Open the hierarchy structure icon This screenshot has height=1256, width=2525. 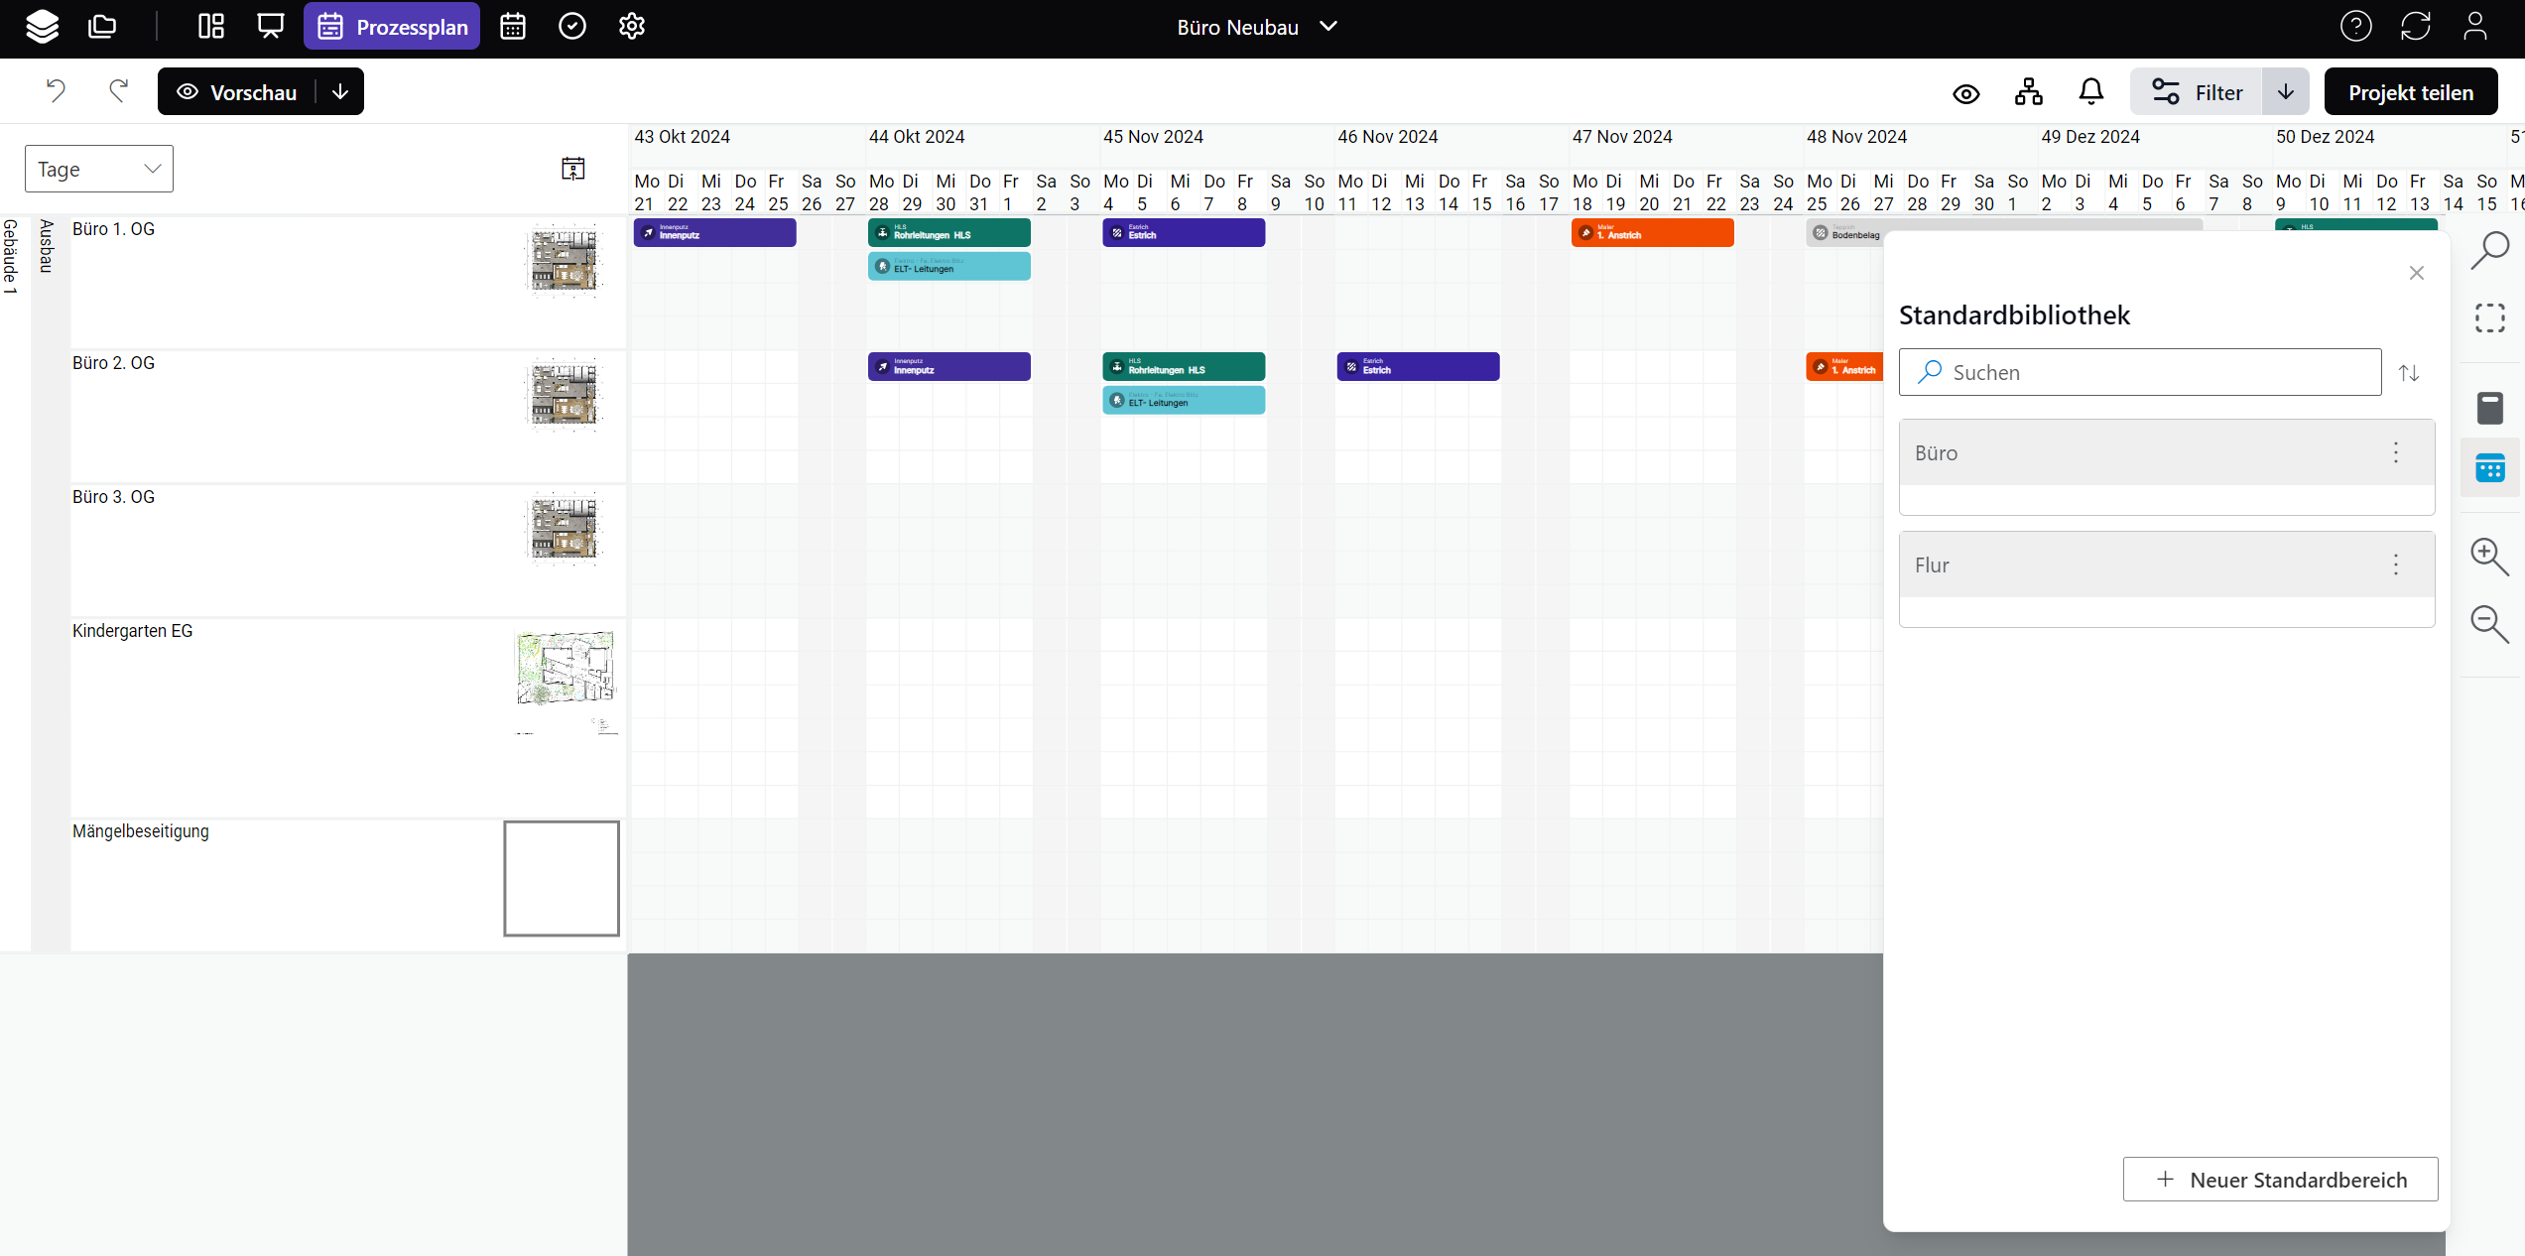(x=2028, y=92)
